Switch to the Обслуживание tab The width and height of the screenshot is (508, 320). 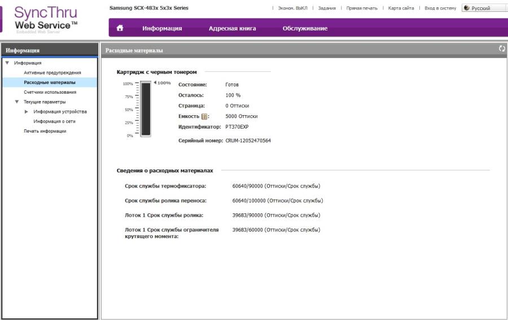(305, 28)
